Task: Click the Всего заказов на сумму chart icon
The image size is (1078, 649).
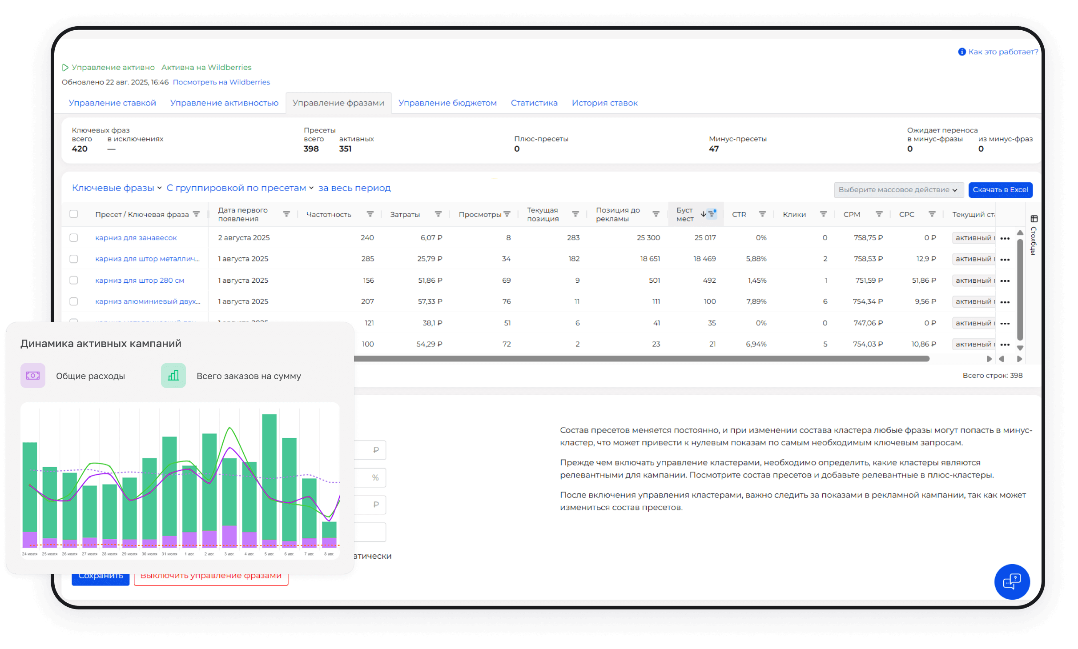Action: tap(173, 376)
